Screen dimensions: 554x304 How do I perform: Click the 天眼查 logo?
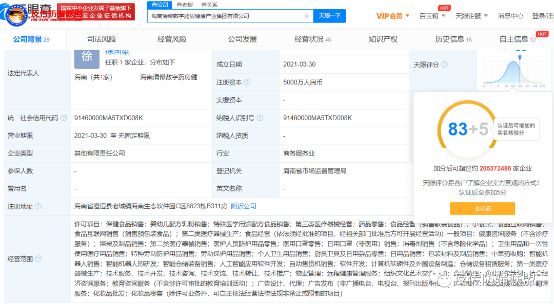(27, 13)
